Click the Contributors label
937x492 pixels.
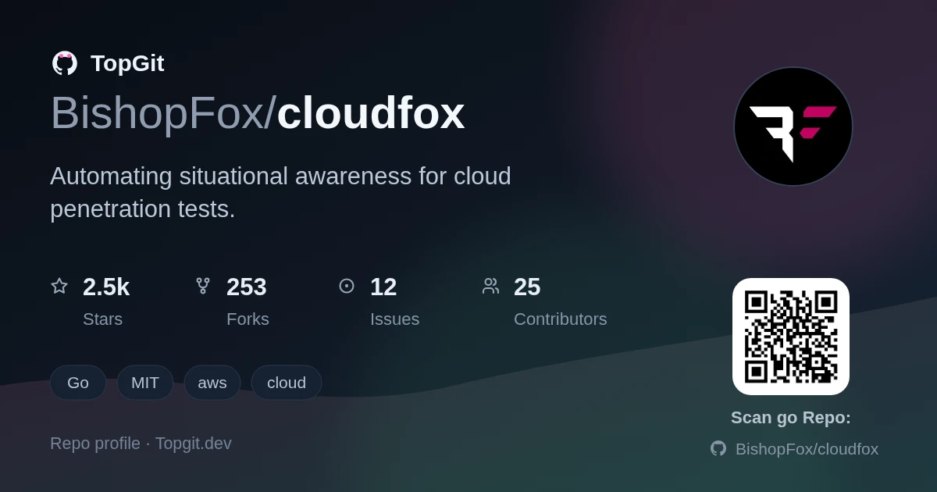tap(561, 319)
